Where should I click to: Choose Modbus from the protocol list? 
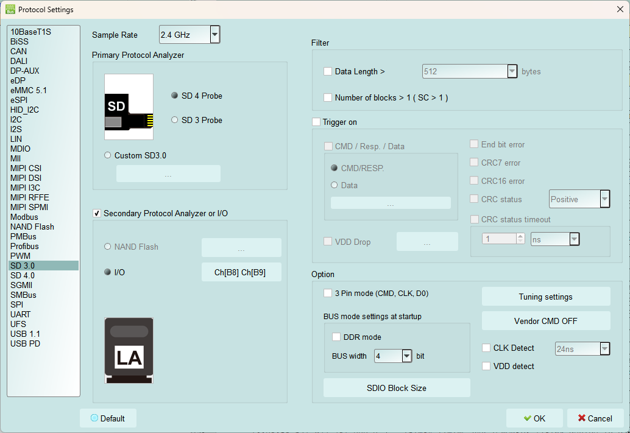43,217
